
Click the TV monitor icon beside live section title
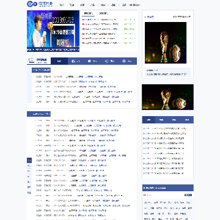32,61
